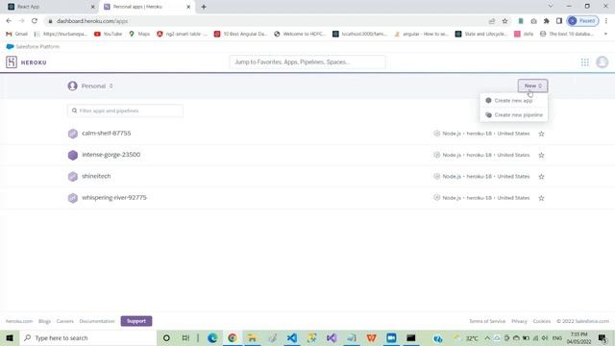This screenshot has height=346, width=615.
Task: Open the Documentation footer link
Action: tap(97, 321)
